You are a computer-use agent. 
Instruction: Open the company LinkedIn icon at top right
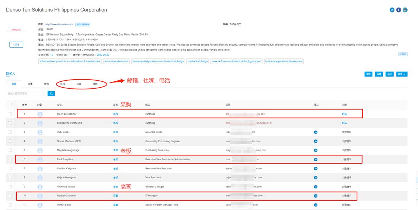pos(392,10)
